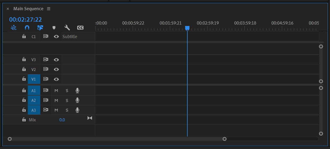This screenshot has height=149, width=330.
Task: Hide V3 track output eye
Action: click(x=56, y=60)
